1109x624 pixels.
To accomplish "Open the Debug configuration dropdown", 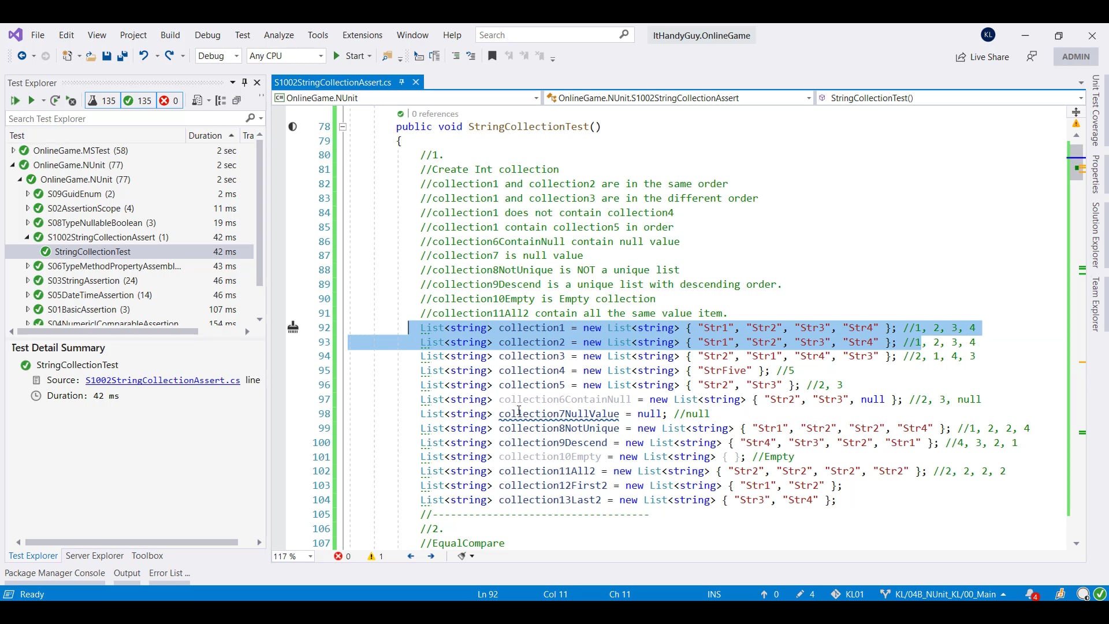I will [218, 56].
